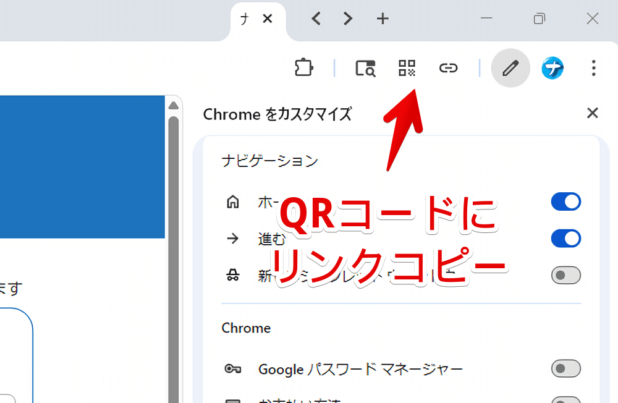Image resolution: width=618 pixels, height=403 pixels.
Task: Click the Google パスワード マネージャー label
Action: click(360, 370)
